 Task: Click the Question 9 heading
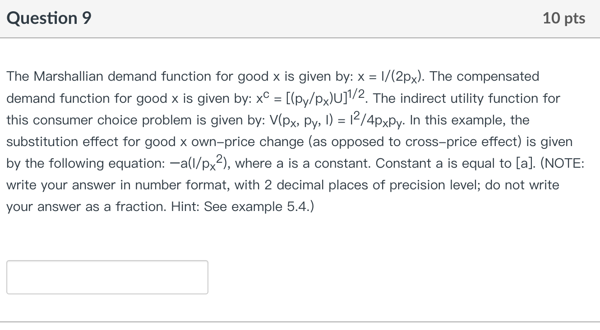48,18
